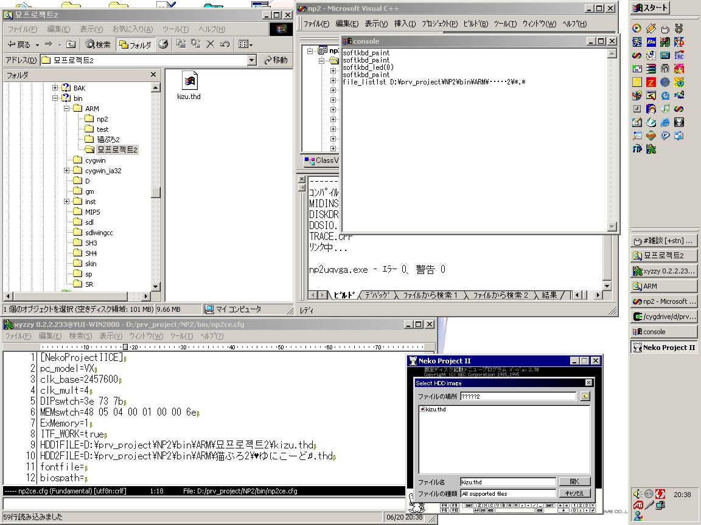Image resolution: width=701 pixels, height=525 pixels.
Task: Open the IRC client quick launch icon
Action: pyautogui.click(x=679, y=55)
